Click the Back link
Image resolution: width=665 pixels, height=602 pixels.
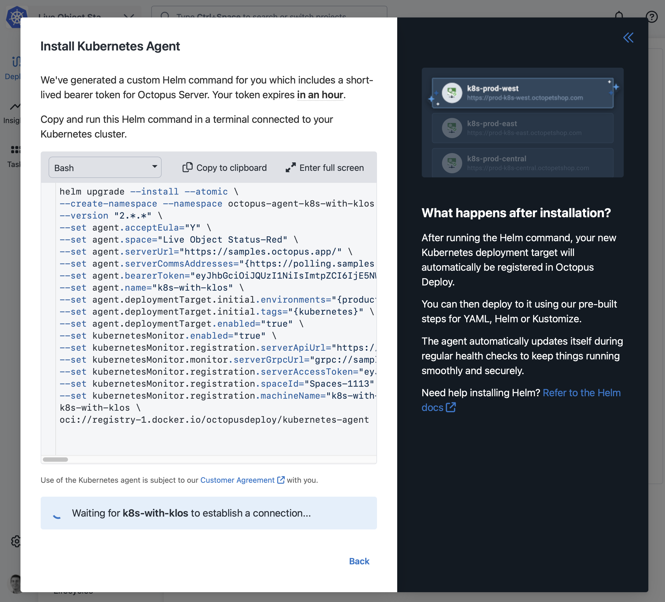[x=359, y=561]
